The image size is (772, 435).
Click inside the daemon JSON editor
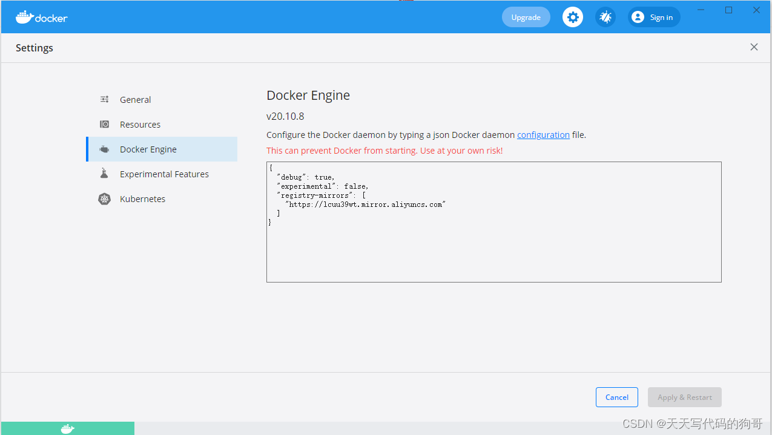494,221
